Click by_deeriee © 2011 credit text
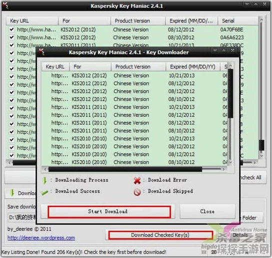The width and height of the screenshot is (272, 258). (x=29, y=229)
